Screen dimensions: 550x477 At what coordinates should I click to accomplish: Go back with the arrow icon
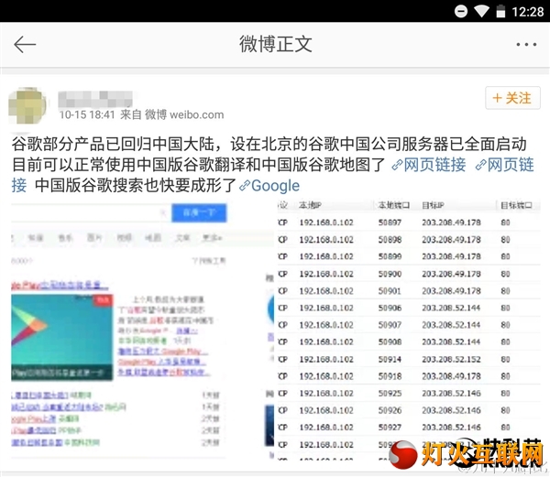[25, 45]
